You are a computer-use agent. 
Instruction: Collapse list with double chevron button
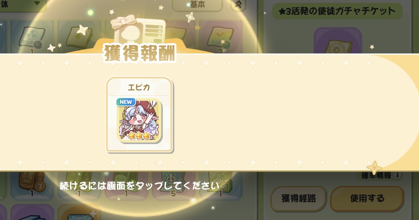(x=238, y=5)
